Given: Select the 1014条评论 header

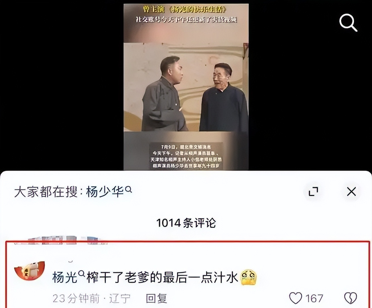Looking at the screenshot, I should click(186, 223).
